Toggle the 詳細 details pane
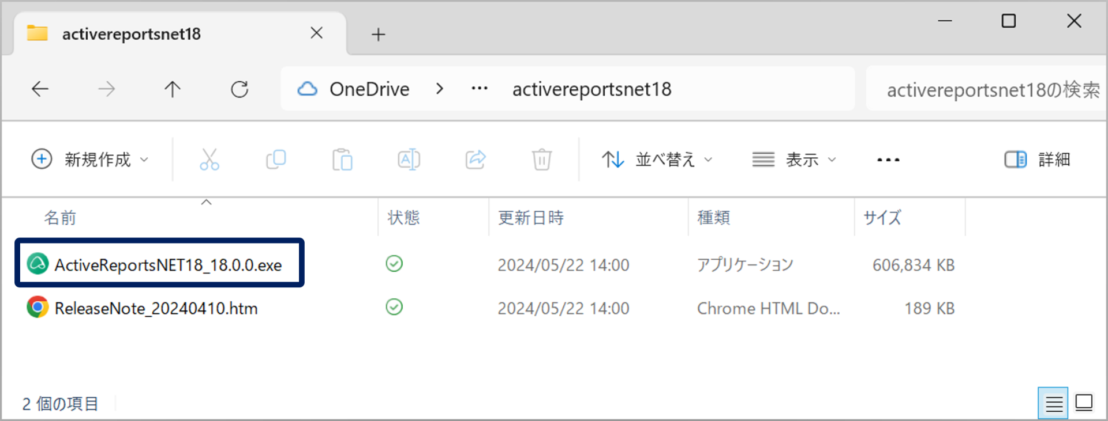The image size is (1108, 421). (1038, 160)
